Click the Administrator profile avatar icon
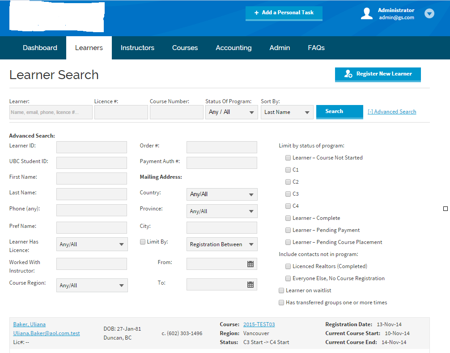The image size is (450, 353). coord(367,14)
